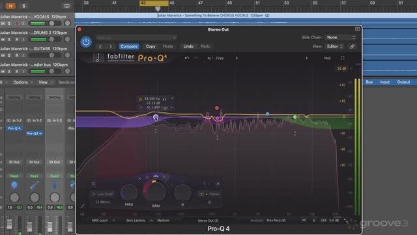Toggle band power icon in band tooltip
Image resolution: width=417 pixels, height=235 pixels.
(141, 99)
